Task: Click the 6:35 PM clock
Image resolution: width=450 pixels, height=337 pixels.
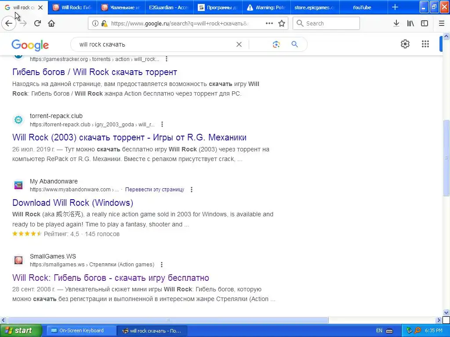Action: [434, 330]
